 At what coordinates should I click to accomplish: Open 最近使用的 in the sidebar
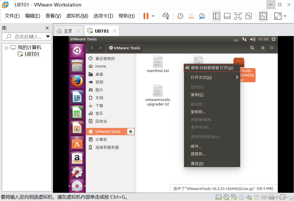[110, 58]
